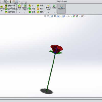Expand the Fillet dropdown arrow

pyautogui.click(x=19, y=12)
